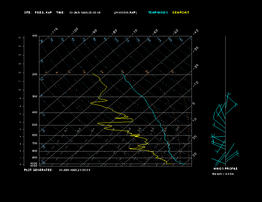Viewport: 262px width, 202px height.
Task: Click the 8 km tick on height axis
Action: coord(21,106)
